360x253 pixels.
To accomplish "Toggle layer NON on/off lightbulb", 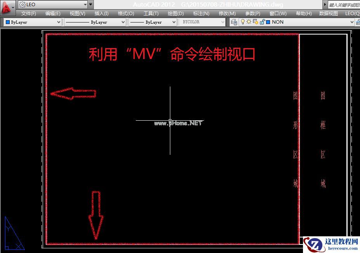I will [243, 22].
